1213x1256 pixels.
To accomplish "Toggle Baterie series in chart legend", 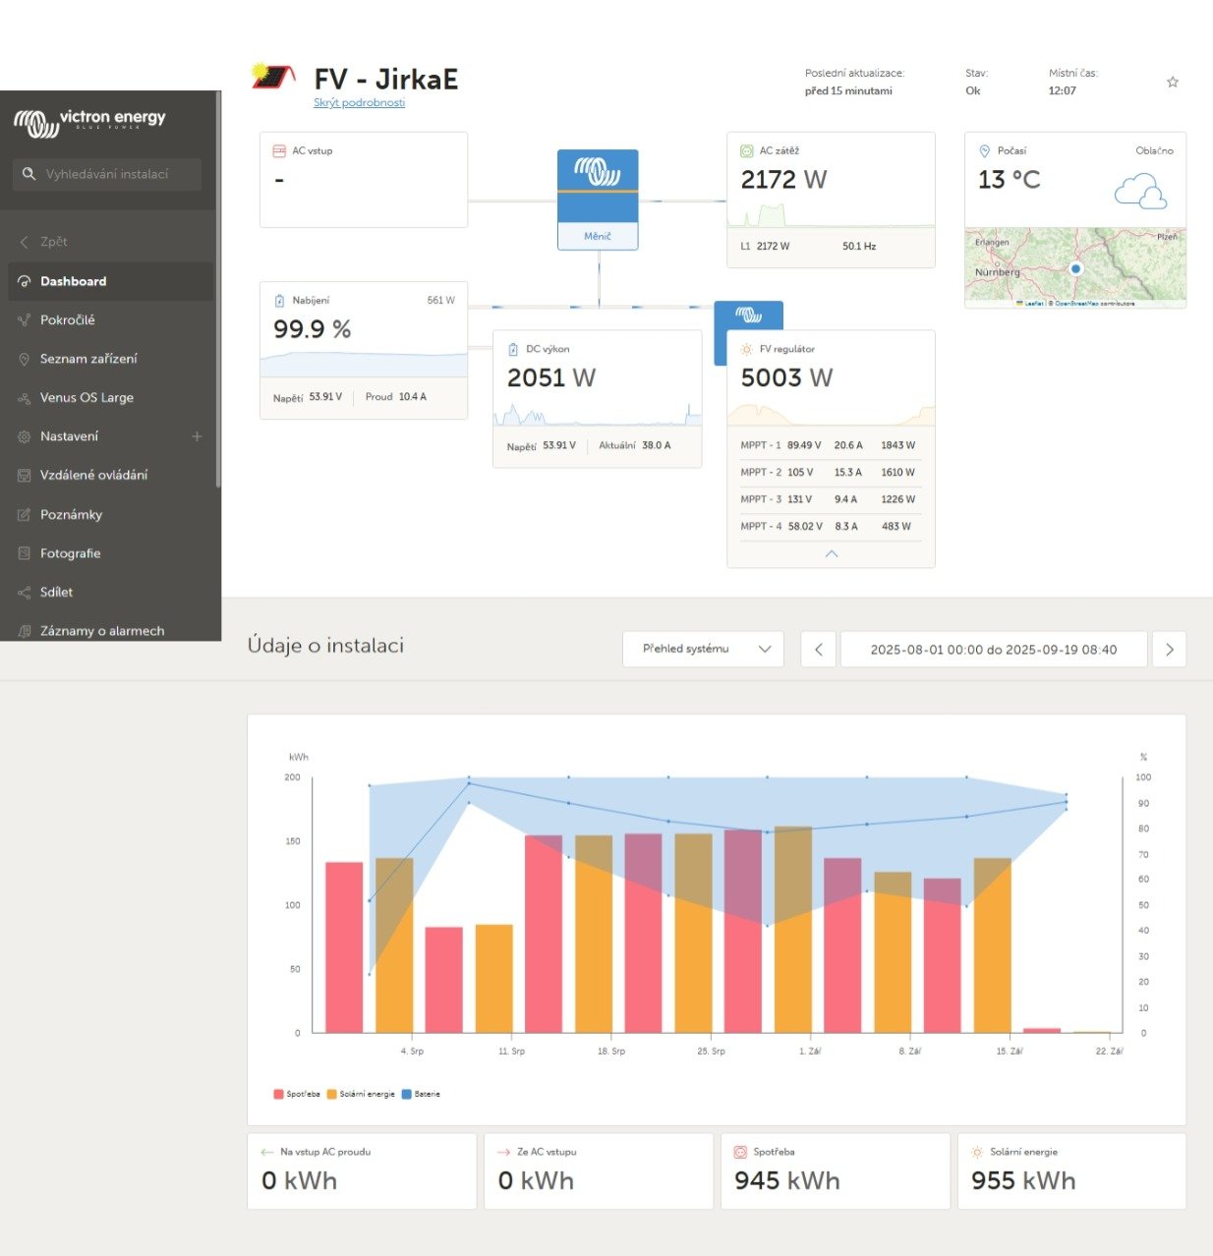I will pos(421,1094).
